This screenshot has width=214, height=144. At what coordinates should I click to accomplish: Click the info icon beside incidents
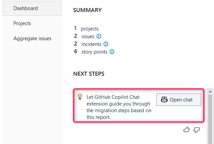point(106,44)
